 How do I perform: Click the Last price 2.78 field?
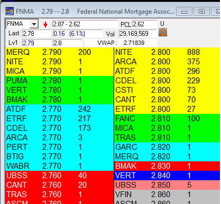tap(37, 33)
